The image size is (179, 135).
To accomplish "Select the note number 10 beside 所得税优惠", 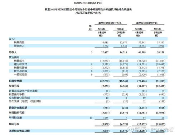I will [x=91, y=118].
